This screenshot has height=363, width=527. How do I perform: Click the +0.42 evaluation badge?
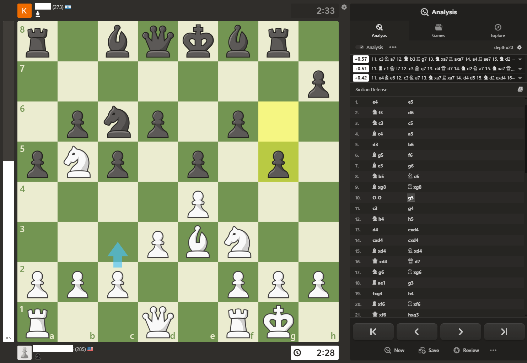coord(361,78)
